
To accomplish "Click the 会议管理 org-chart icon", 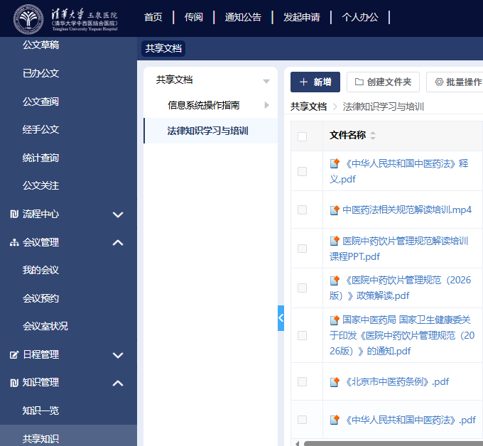I will click(x=14, y=242).
